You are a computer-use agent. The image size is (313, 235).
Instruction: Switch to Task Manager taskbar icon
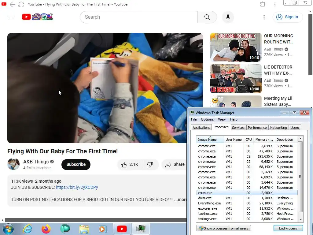pos(141,229)
